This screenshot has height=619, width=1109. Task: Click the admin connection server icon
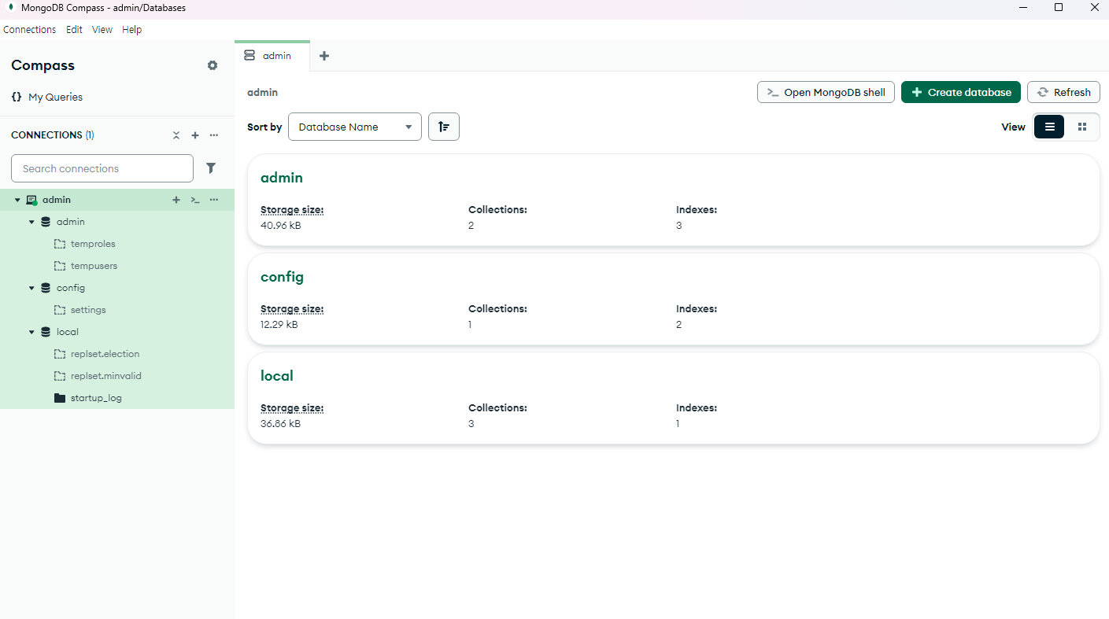tap(31, 200)
